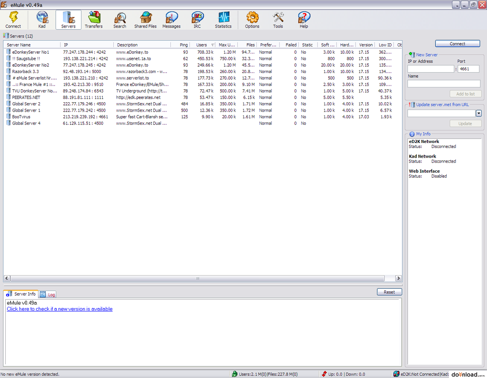Select the Global Server 2 row

[x=202, y=104]
